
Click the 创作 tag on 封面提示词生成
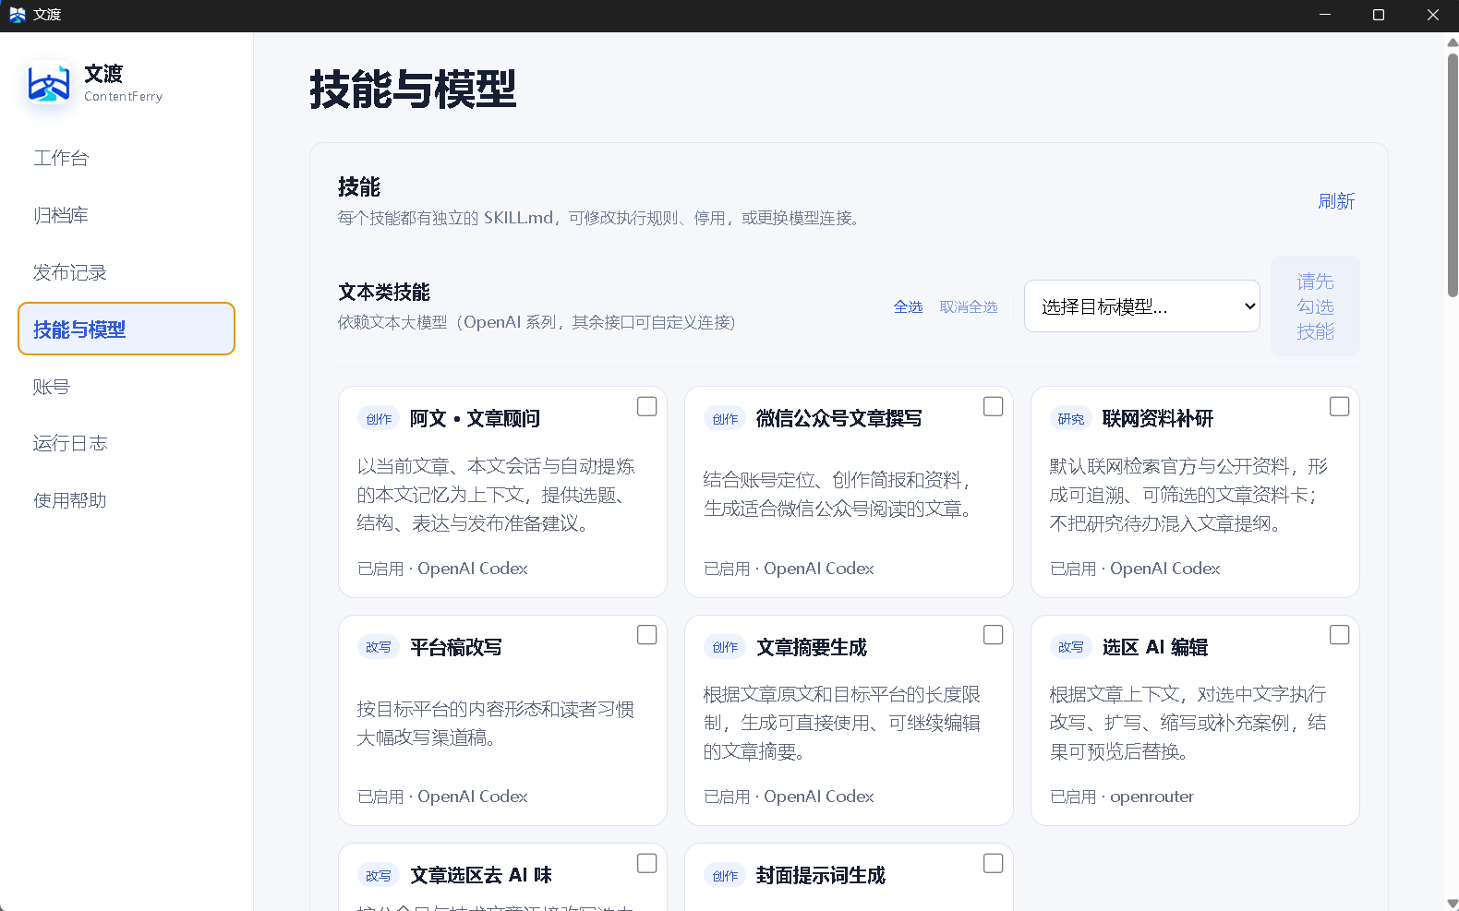(725, 876)
